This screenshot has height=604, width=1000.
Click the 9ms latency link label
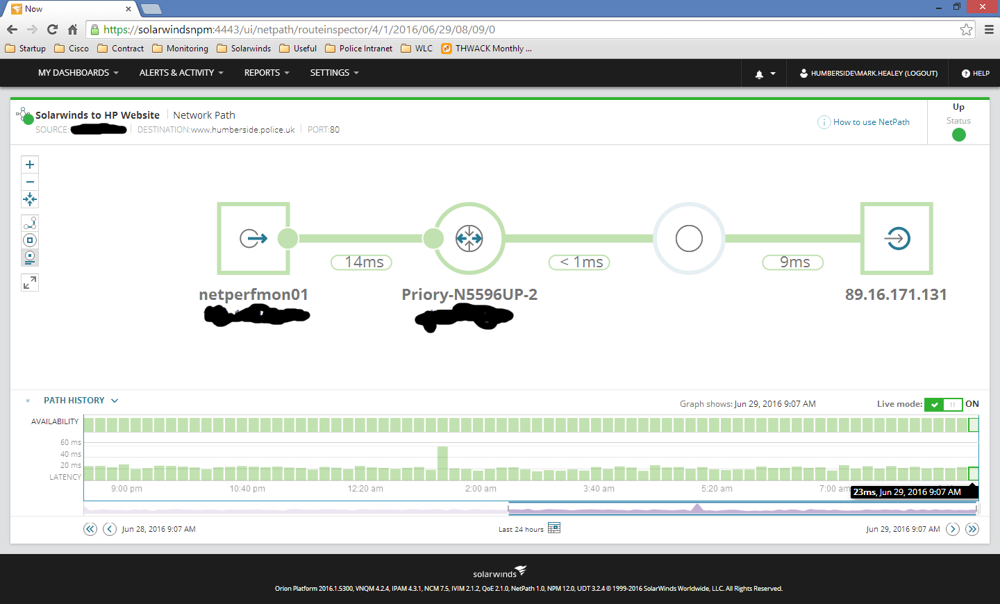[x=793, y=262]
